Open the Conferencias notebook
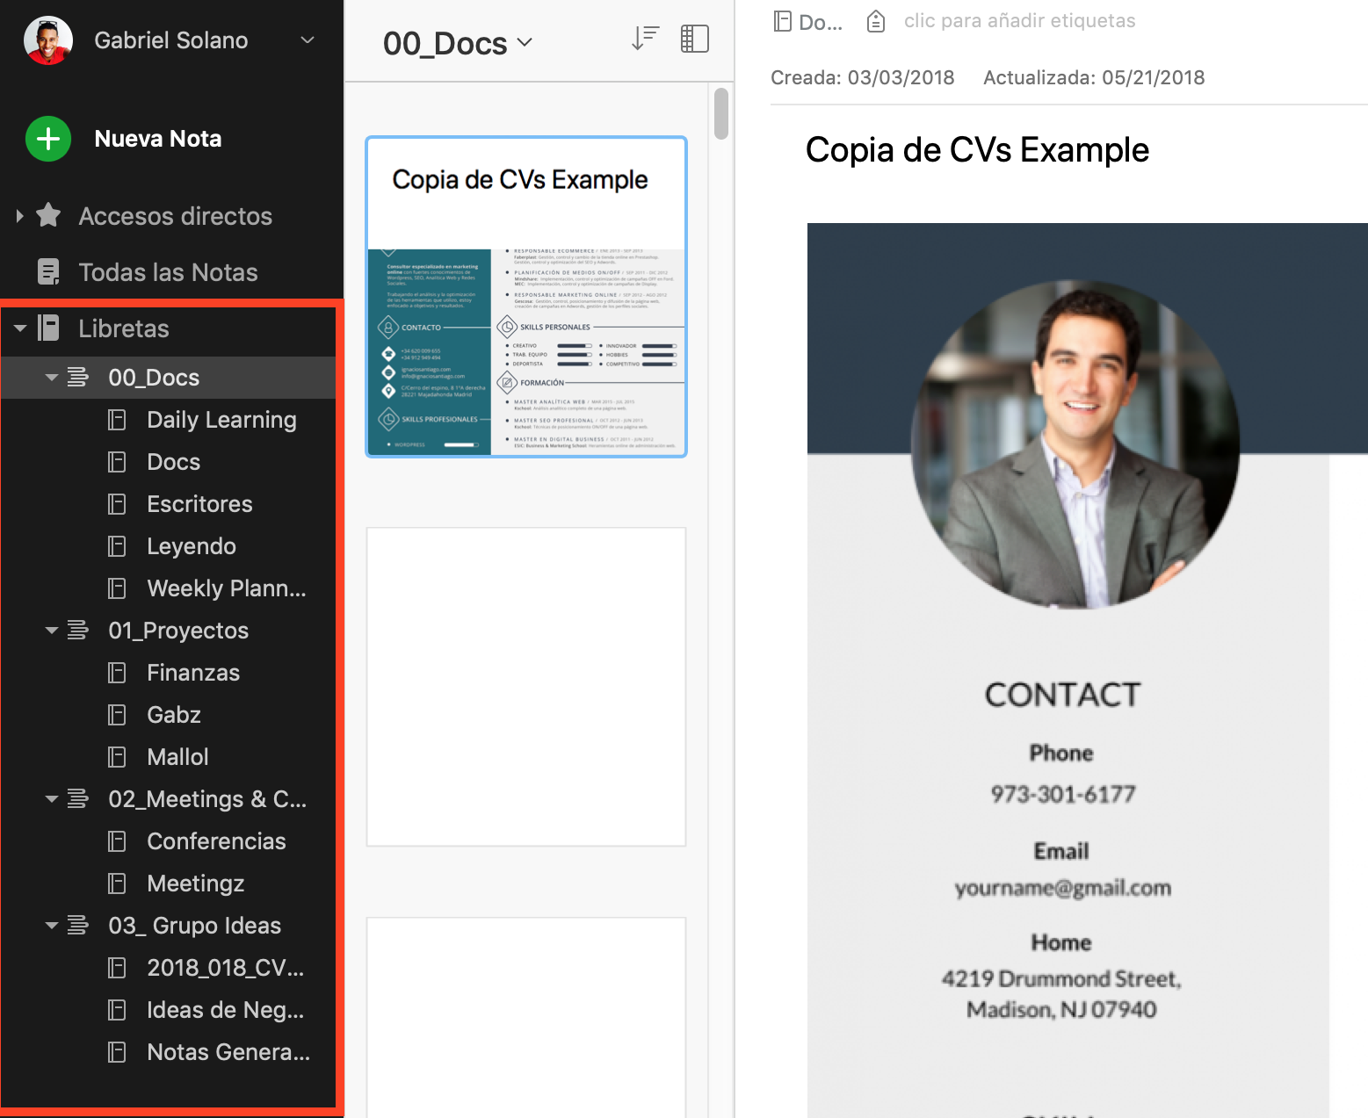The width and height of the screenshot is (1368, 1118). [216, 841]
